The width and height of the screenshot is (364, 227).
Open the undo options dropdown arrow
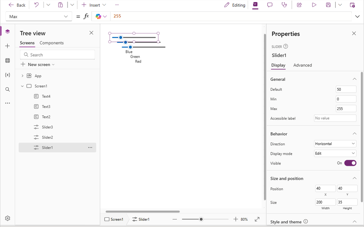click(x=48, y=5)
